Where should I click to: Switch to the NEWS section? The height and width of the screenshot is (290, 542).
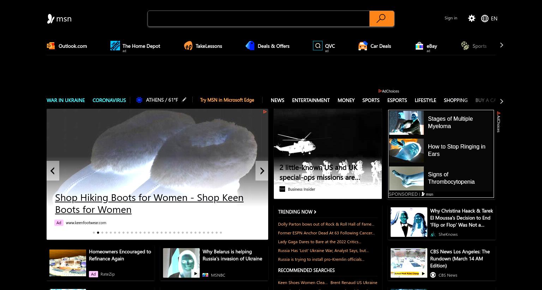(277, 100)
